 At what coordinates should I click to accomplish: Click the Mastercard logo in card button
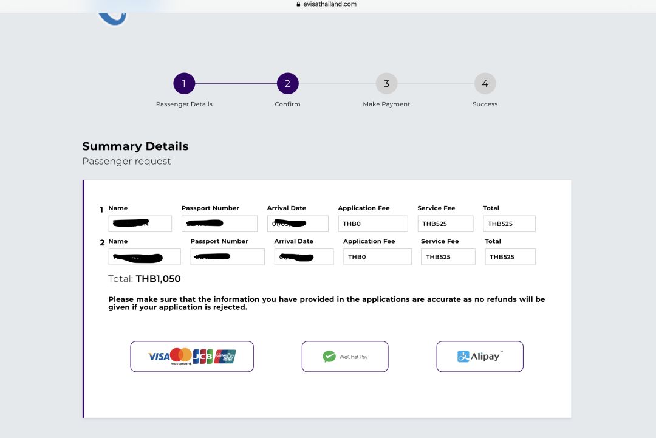tap(181, 356)
